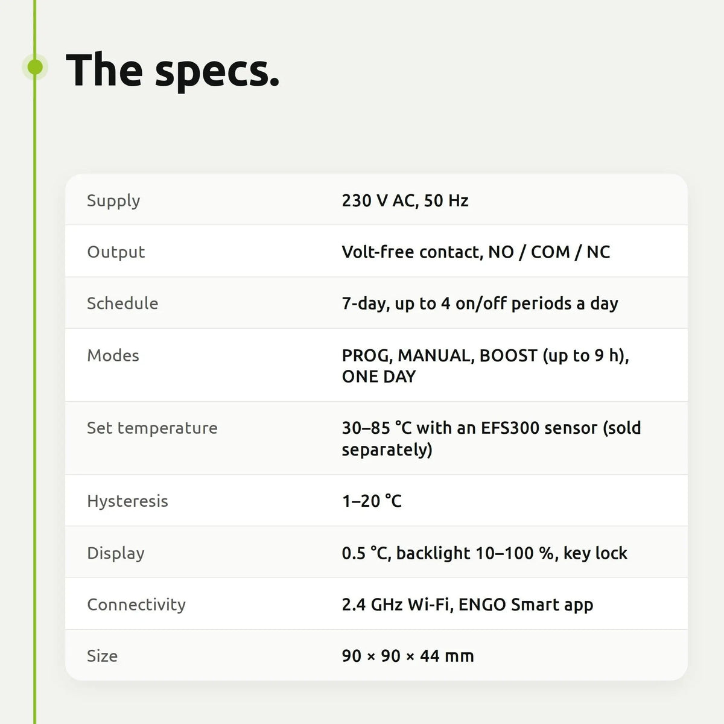
Task: Click the "90 × 90 × 44 mm" value
Action: (x=408, y=656)
